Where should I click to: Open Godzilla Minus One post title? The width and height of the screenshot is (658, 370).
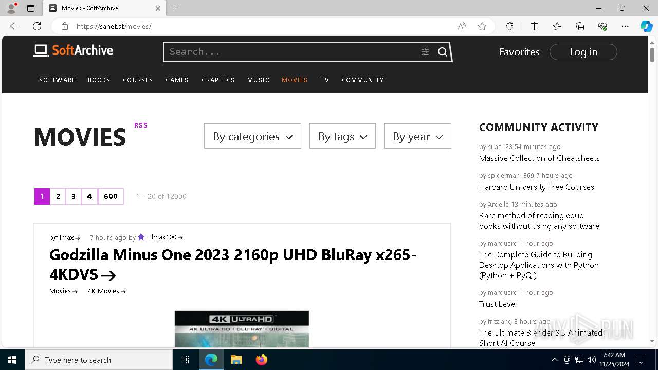(233, 264)
